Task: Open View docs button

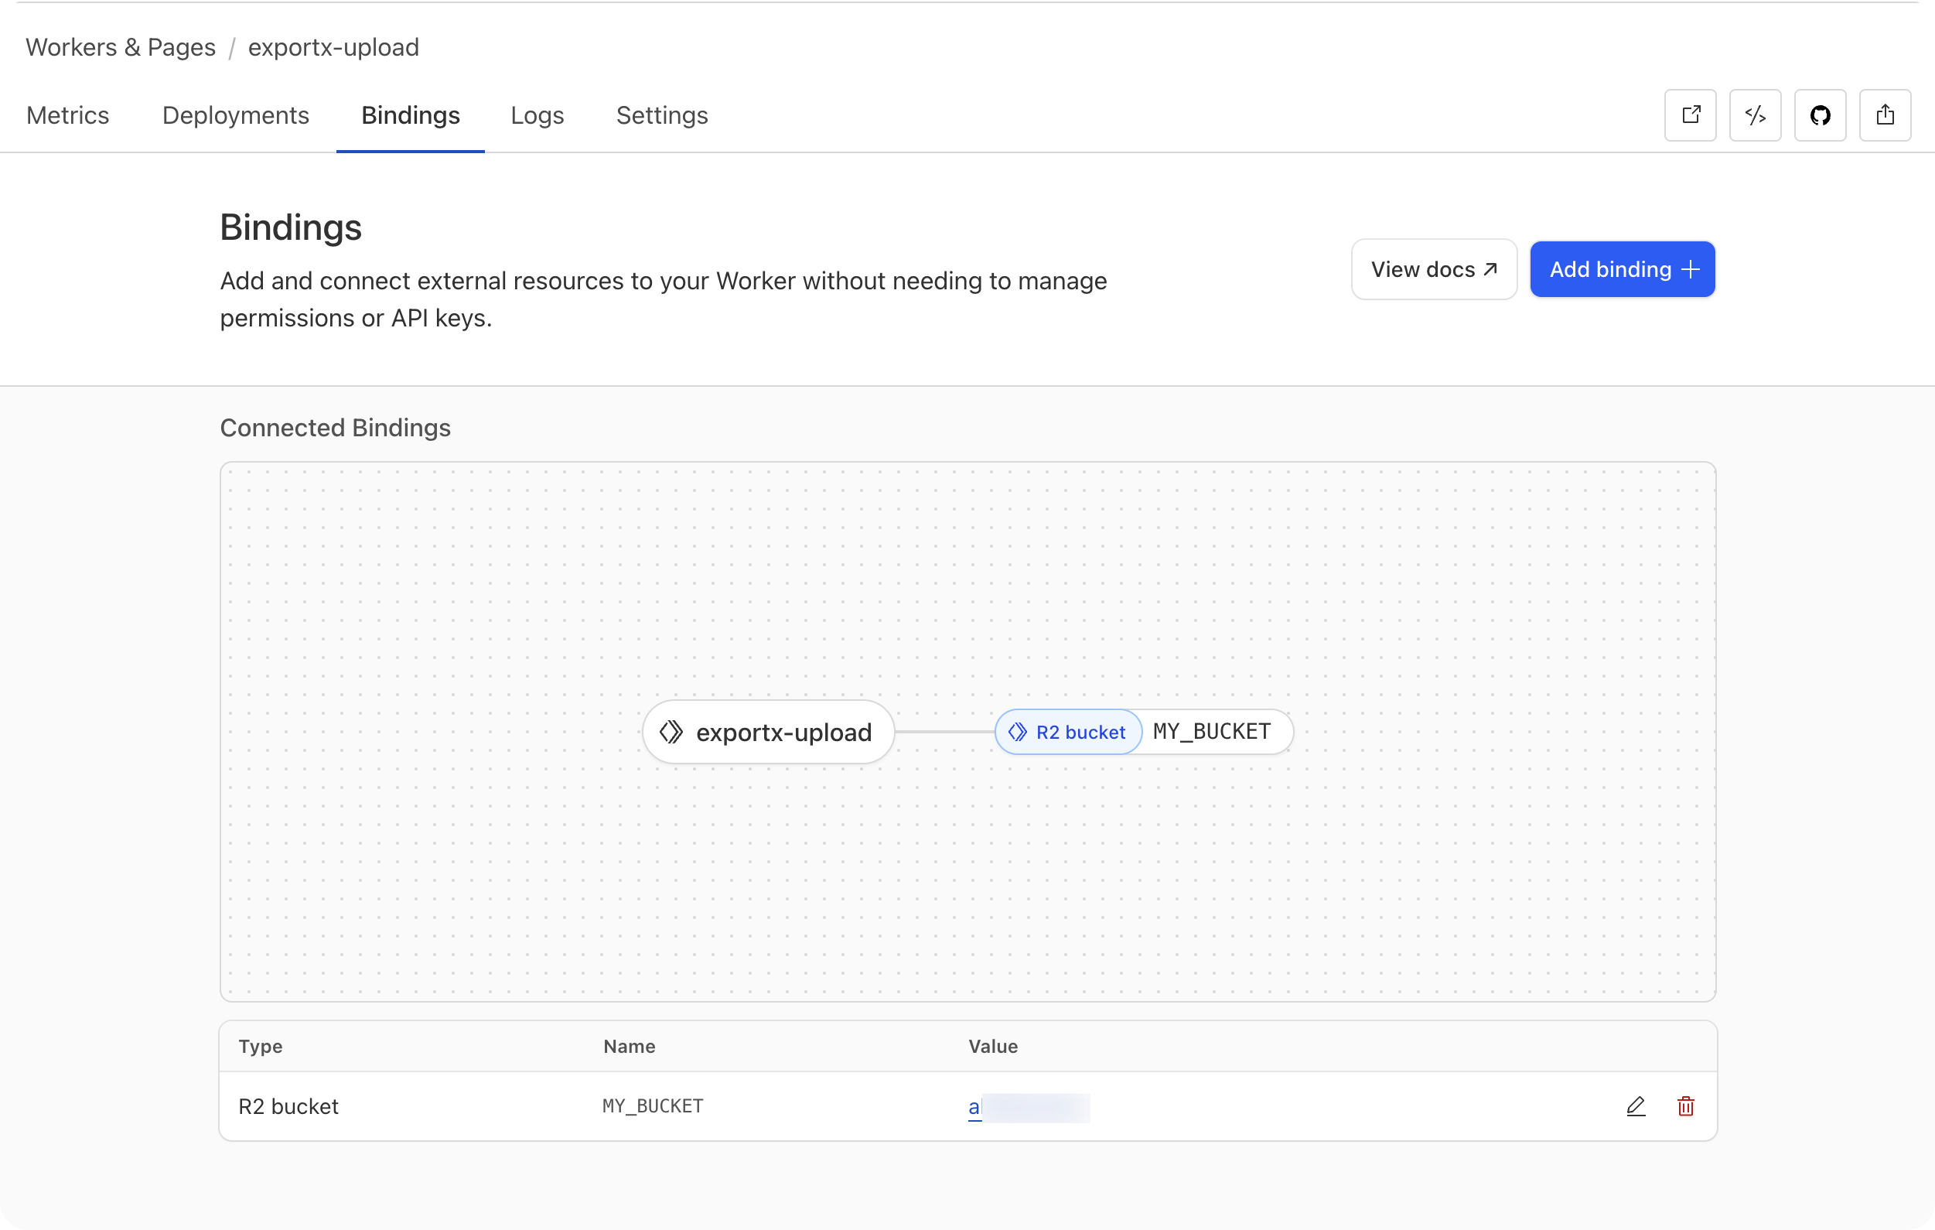Action: (1435, 269)
